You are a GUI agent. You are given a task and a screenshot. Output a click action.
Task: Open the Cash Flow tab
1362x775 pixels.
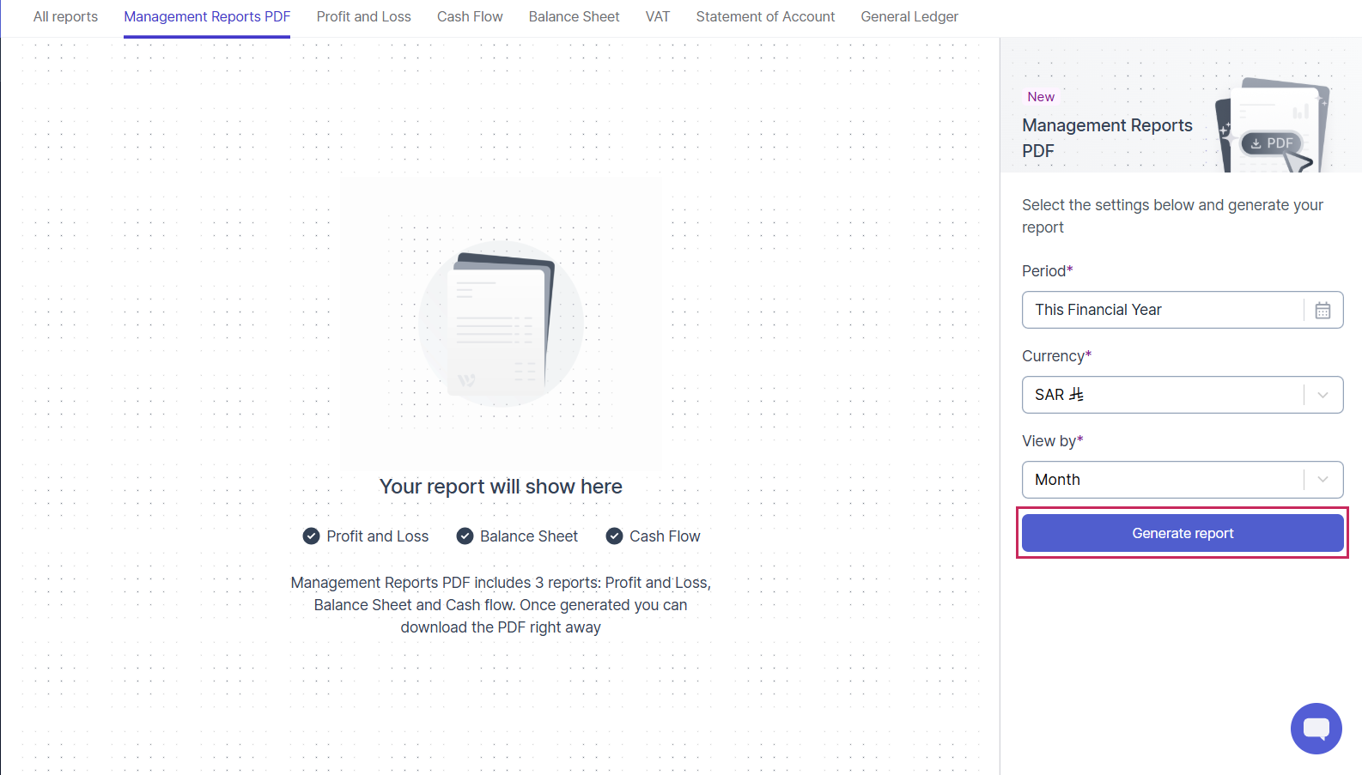click(470, 17)
